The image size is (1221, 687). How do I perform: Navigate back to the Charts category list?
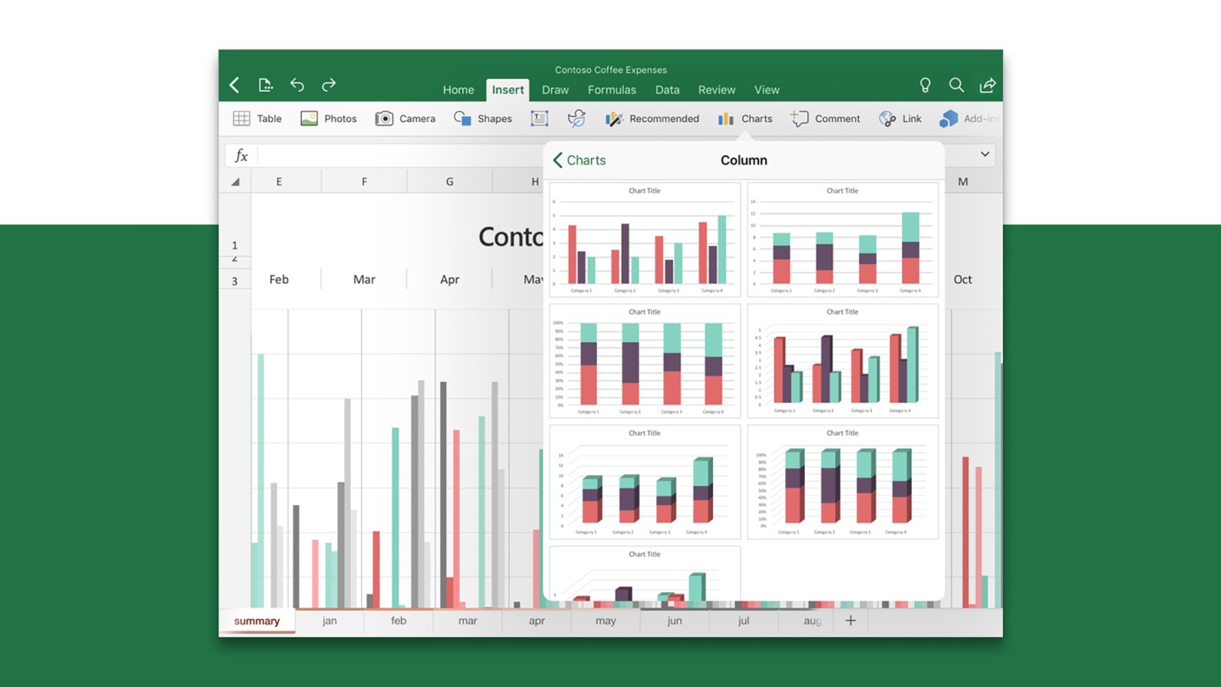tap(580, 159)
